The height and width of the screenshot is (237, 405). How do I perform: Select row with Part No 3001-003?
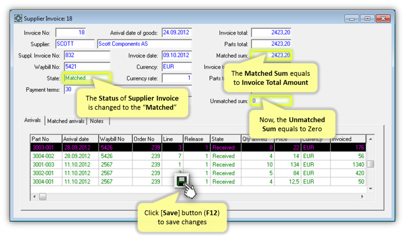coord(46,165)
